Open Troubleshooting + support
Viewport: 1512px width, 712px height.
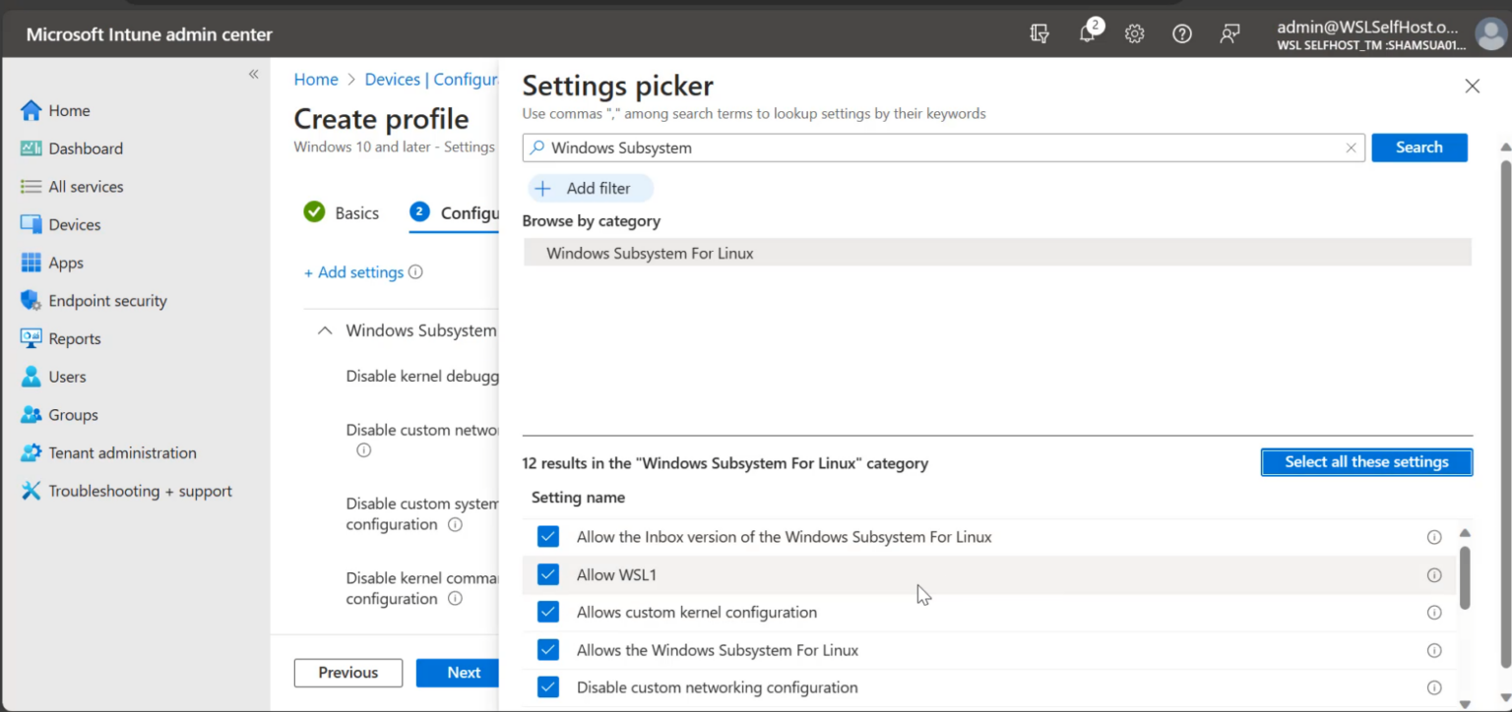(x=140, y=490)
